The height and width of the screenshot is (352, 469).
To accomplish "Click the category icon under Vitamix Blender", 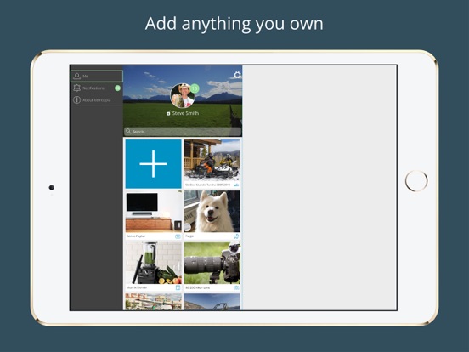I will click(x=178, y=287).
